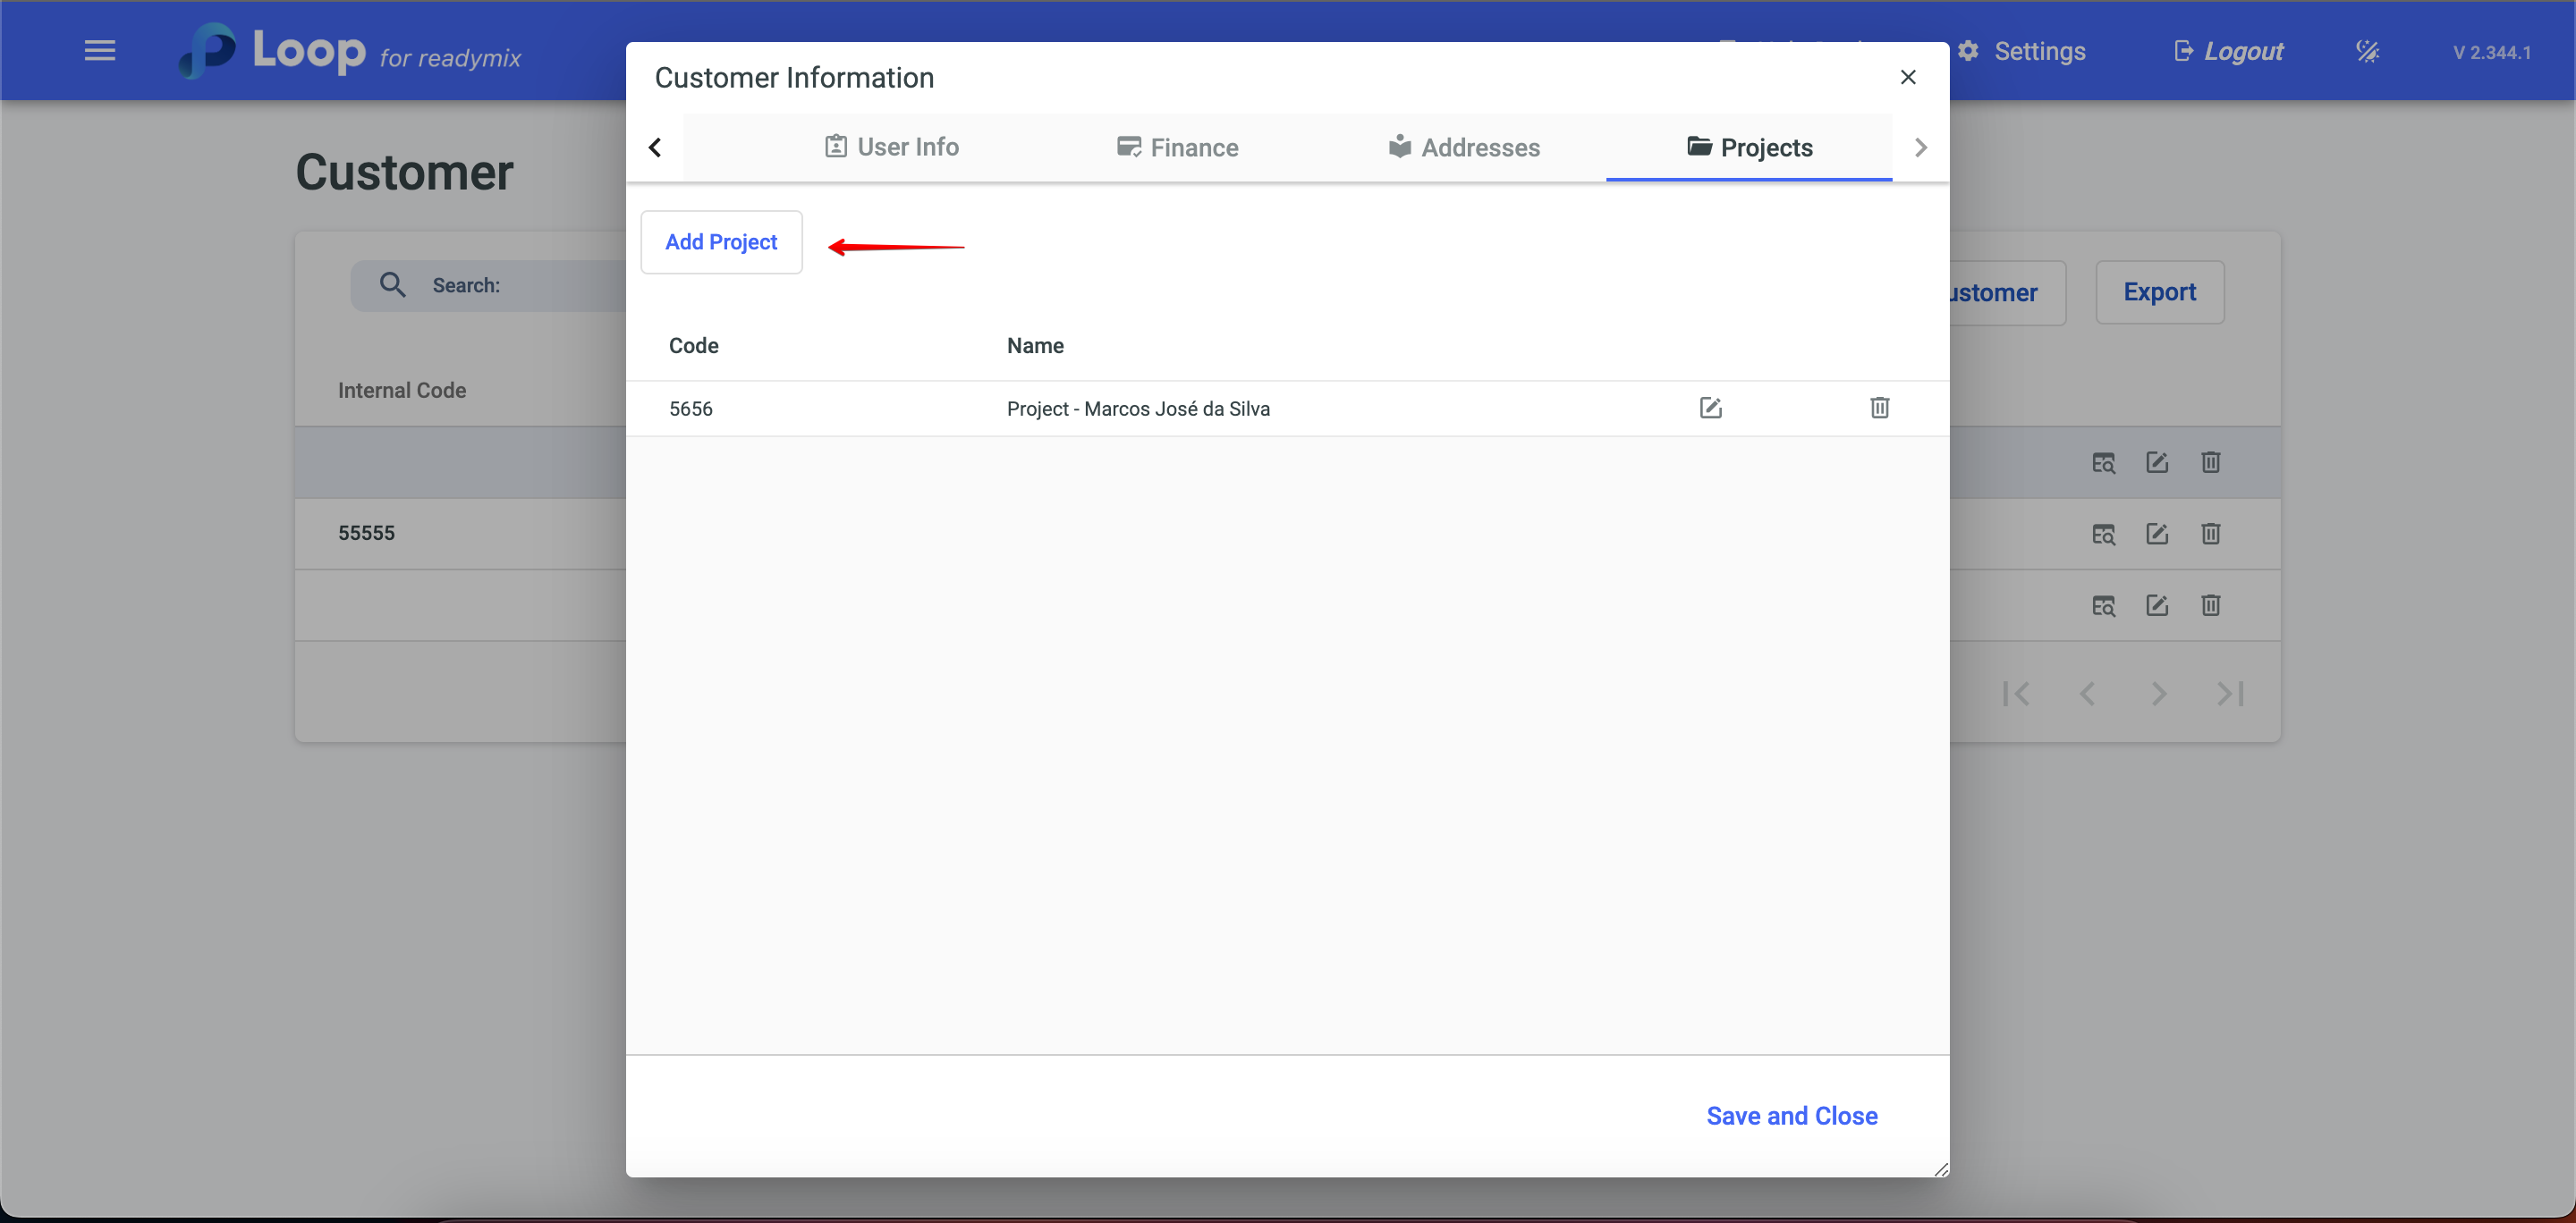Select the Addresses tab
This screenshot has height=1223, width=2576.
tap(1463, 147)
